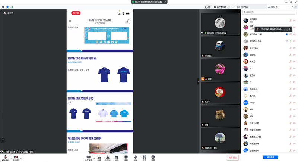Screen dimensions: 298x162
Task: Click the 离开会议 leave meeting button
Action: [x=233, y=158]
